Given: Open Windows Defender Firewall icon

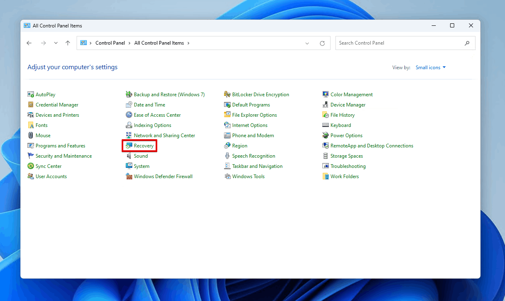Looking at the screenshot, I should [129, 177].
